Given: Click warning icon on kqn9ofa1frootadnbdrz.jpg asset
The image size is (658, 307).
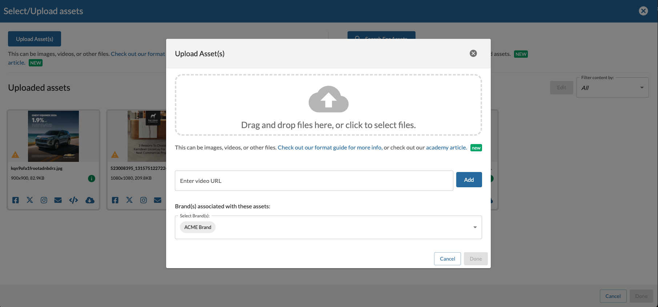Looking at the screenshot, I should 15,155.
